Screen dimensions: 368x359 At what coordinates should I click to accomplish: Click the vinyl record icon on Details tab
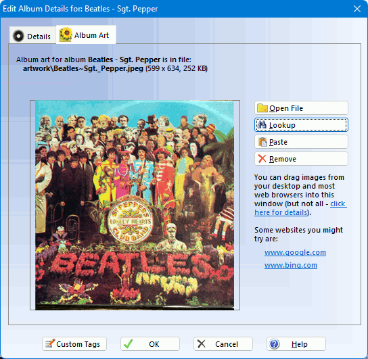pyautogui.click(x=18, y=36)
